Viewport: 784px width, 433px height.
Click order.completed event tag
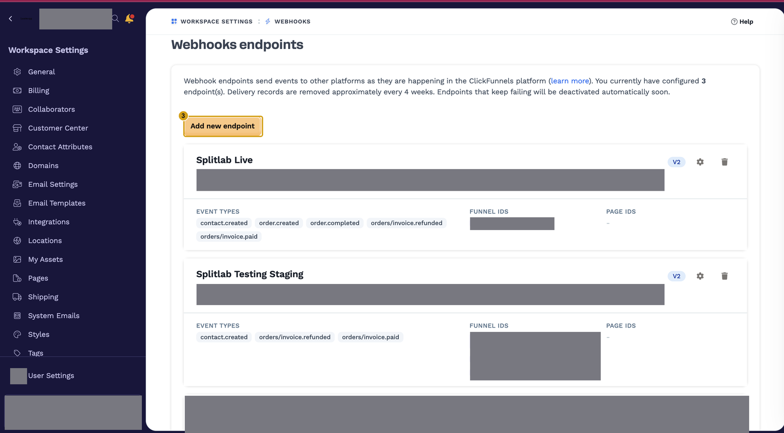[x=335, y=223]
